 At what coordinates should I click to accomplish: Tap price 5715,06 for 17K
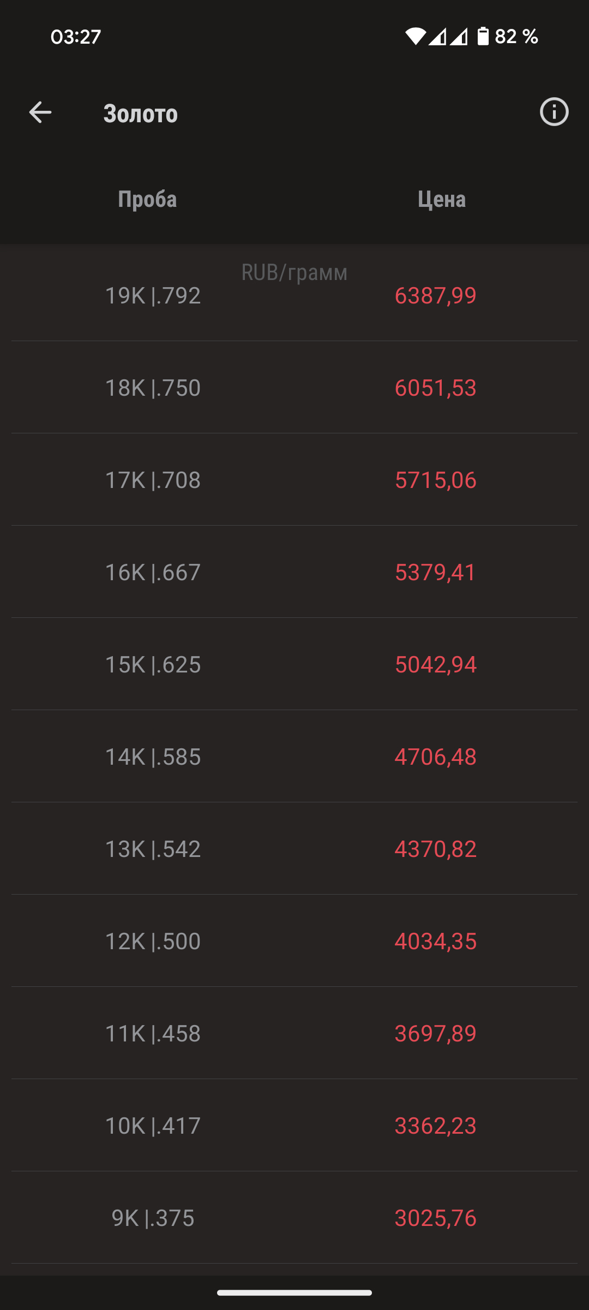435,480
